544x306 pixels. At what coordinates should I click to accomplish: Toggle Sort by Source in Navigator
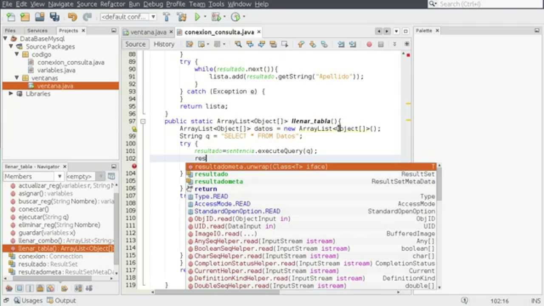(x=88, y=288)
